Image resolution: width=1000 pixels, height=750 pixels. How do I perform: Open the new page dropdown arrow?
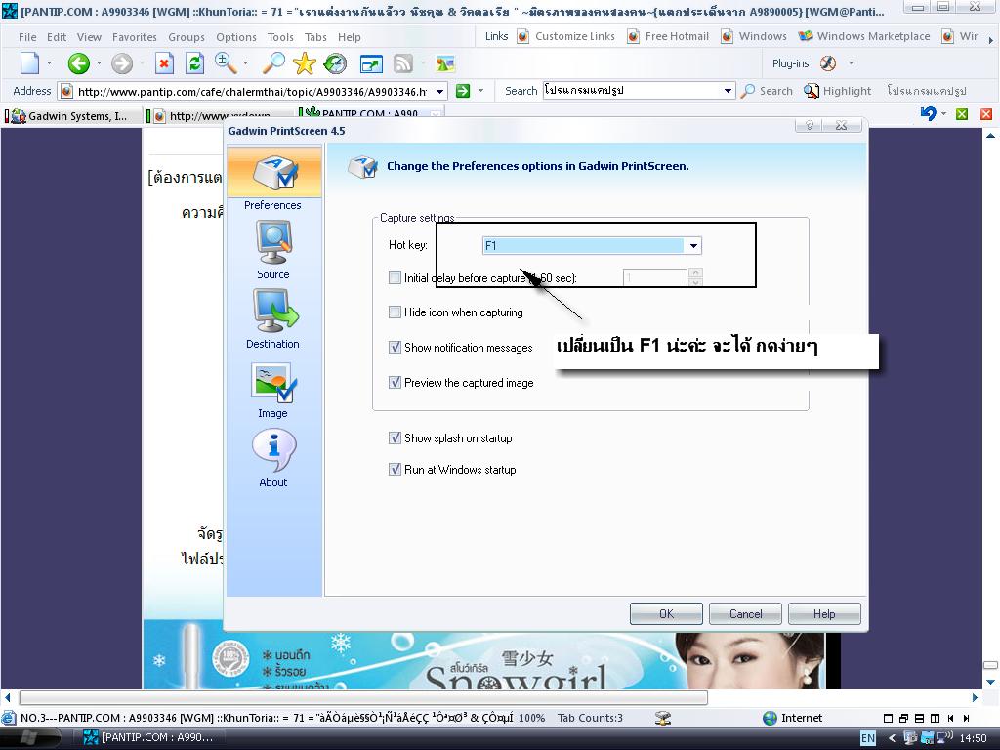(49, 63)
